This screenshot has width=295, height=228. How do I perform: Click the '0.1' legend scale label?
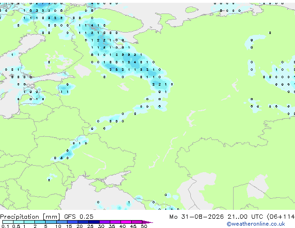[x=5, y=226]
